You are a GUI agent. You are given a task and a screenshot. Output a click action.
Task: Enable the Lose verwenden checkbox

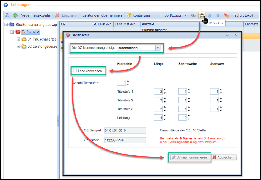75,71
